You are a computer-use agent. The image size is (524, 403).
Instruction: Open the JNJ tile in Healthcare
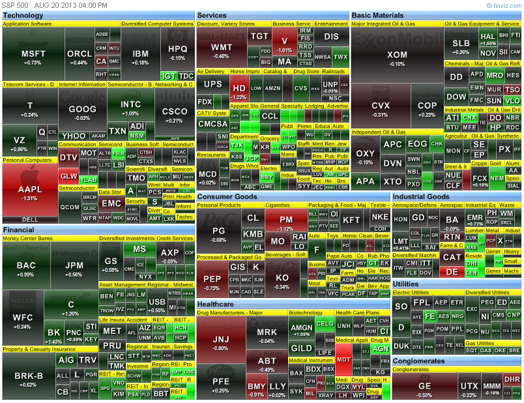(220, 340)
